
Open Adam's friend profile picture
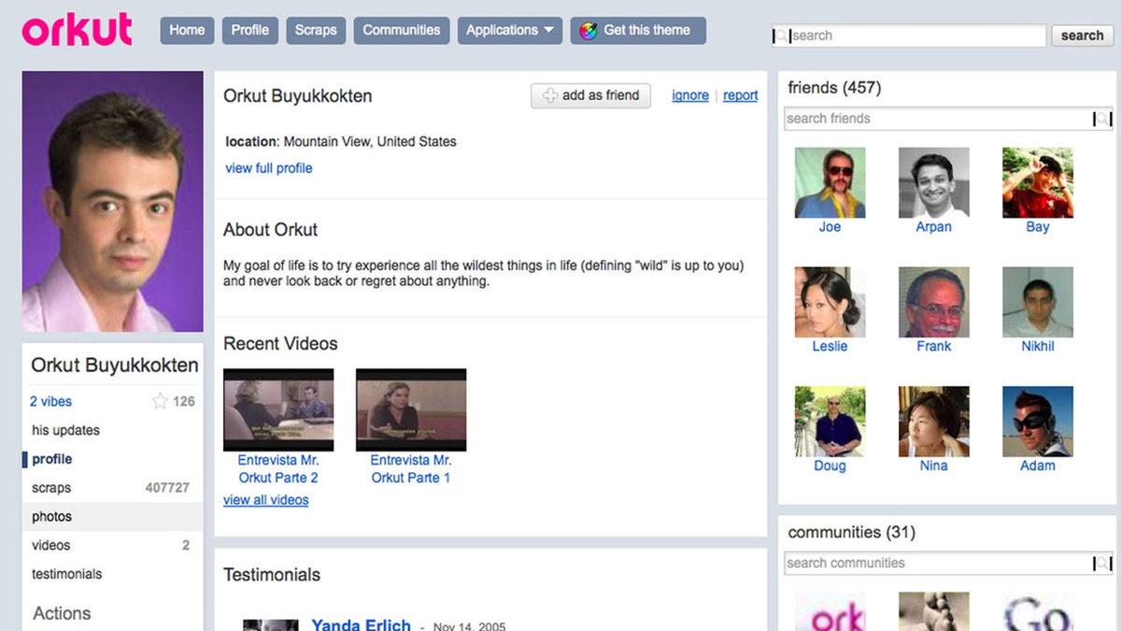pos(1037,422)
